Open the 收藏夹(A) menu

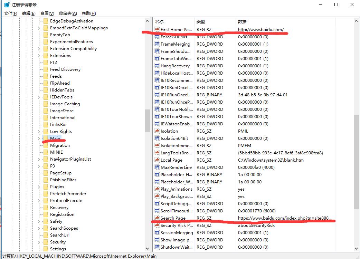coord(68,13)
